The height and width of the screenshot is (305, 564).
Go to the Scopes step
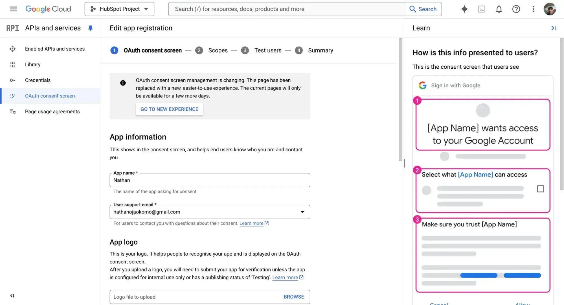pyautogui.click(x=218, y=50)
